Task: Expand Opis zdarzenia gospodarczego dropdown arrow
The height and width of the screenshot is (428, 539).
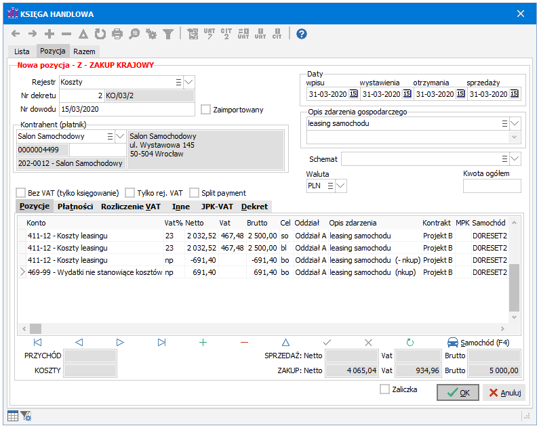Action: tap(515, 123)
